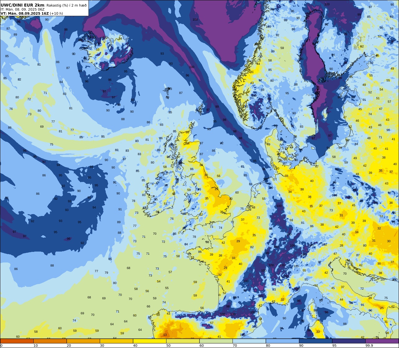Click the 40–50 bright yellow legend band
Screen dimensions: 399x348
tap(150, 341)
